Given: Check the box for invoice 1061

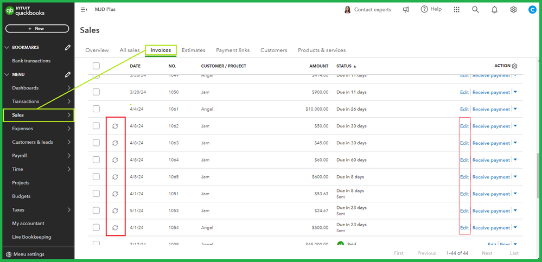Looking at the screenshot, I should [96, 109].
